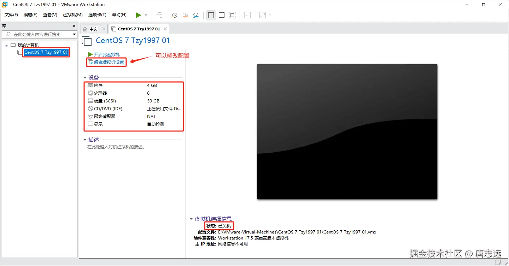Toggle the thumbnail bar view icon
Screen dimensions: 509x266
(x=222, y=15)
